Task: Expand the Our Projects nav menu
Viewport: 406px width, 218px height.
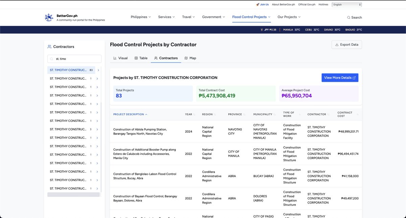Action: 289,17
